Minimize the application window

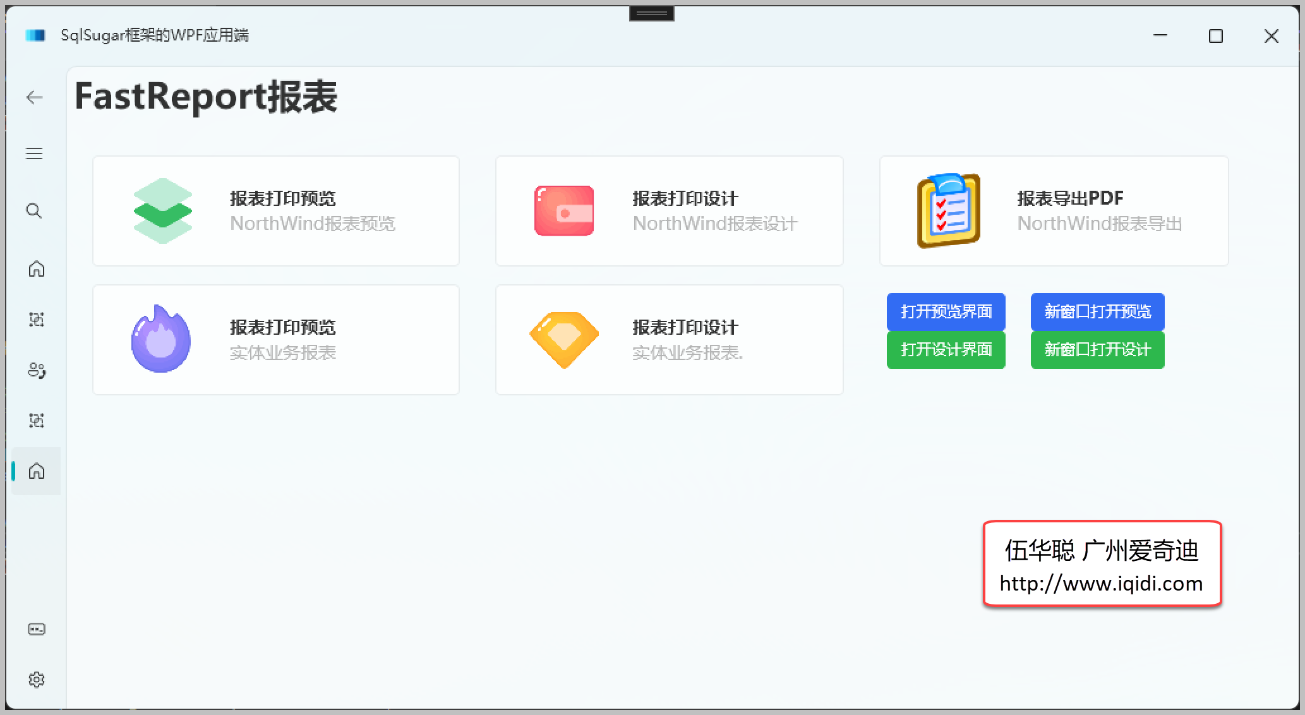(x=1160, y=36)
